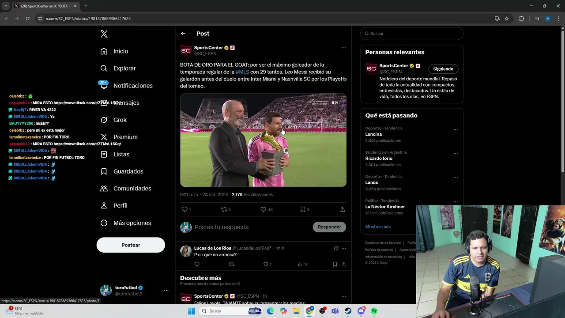The height and width of the screenshot is (318, 565).
Task: Close the SportsCenter en X tab
Action: 75,6
